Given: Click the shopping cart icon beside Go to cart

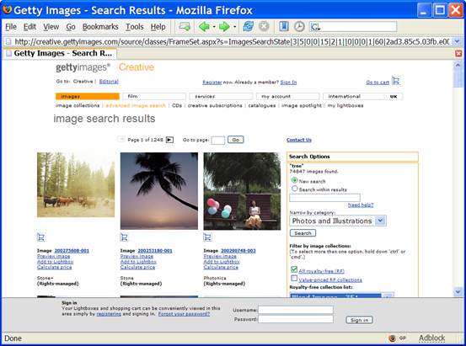Looking at the screenshot, I should [x=396, y=81].
